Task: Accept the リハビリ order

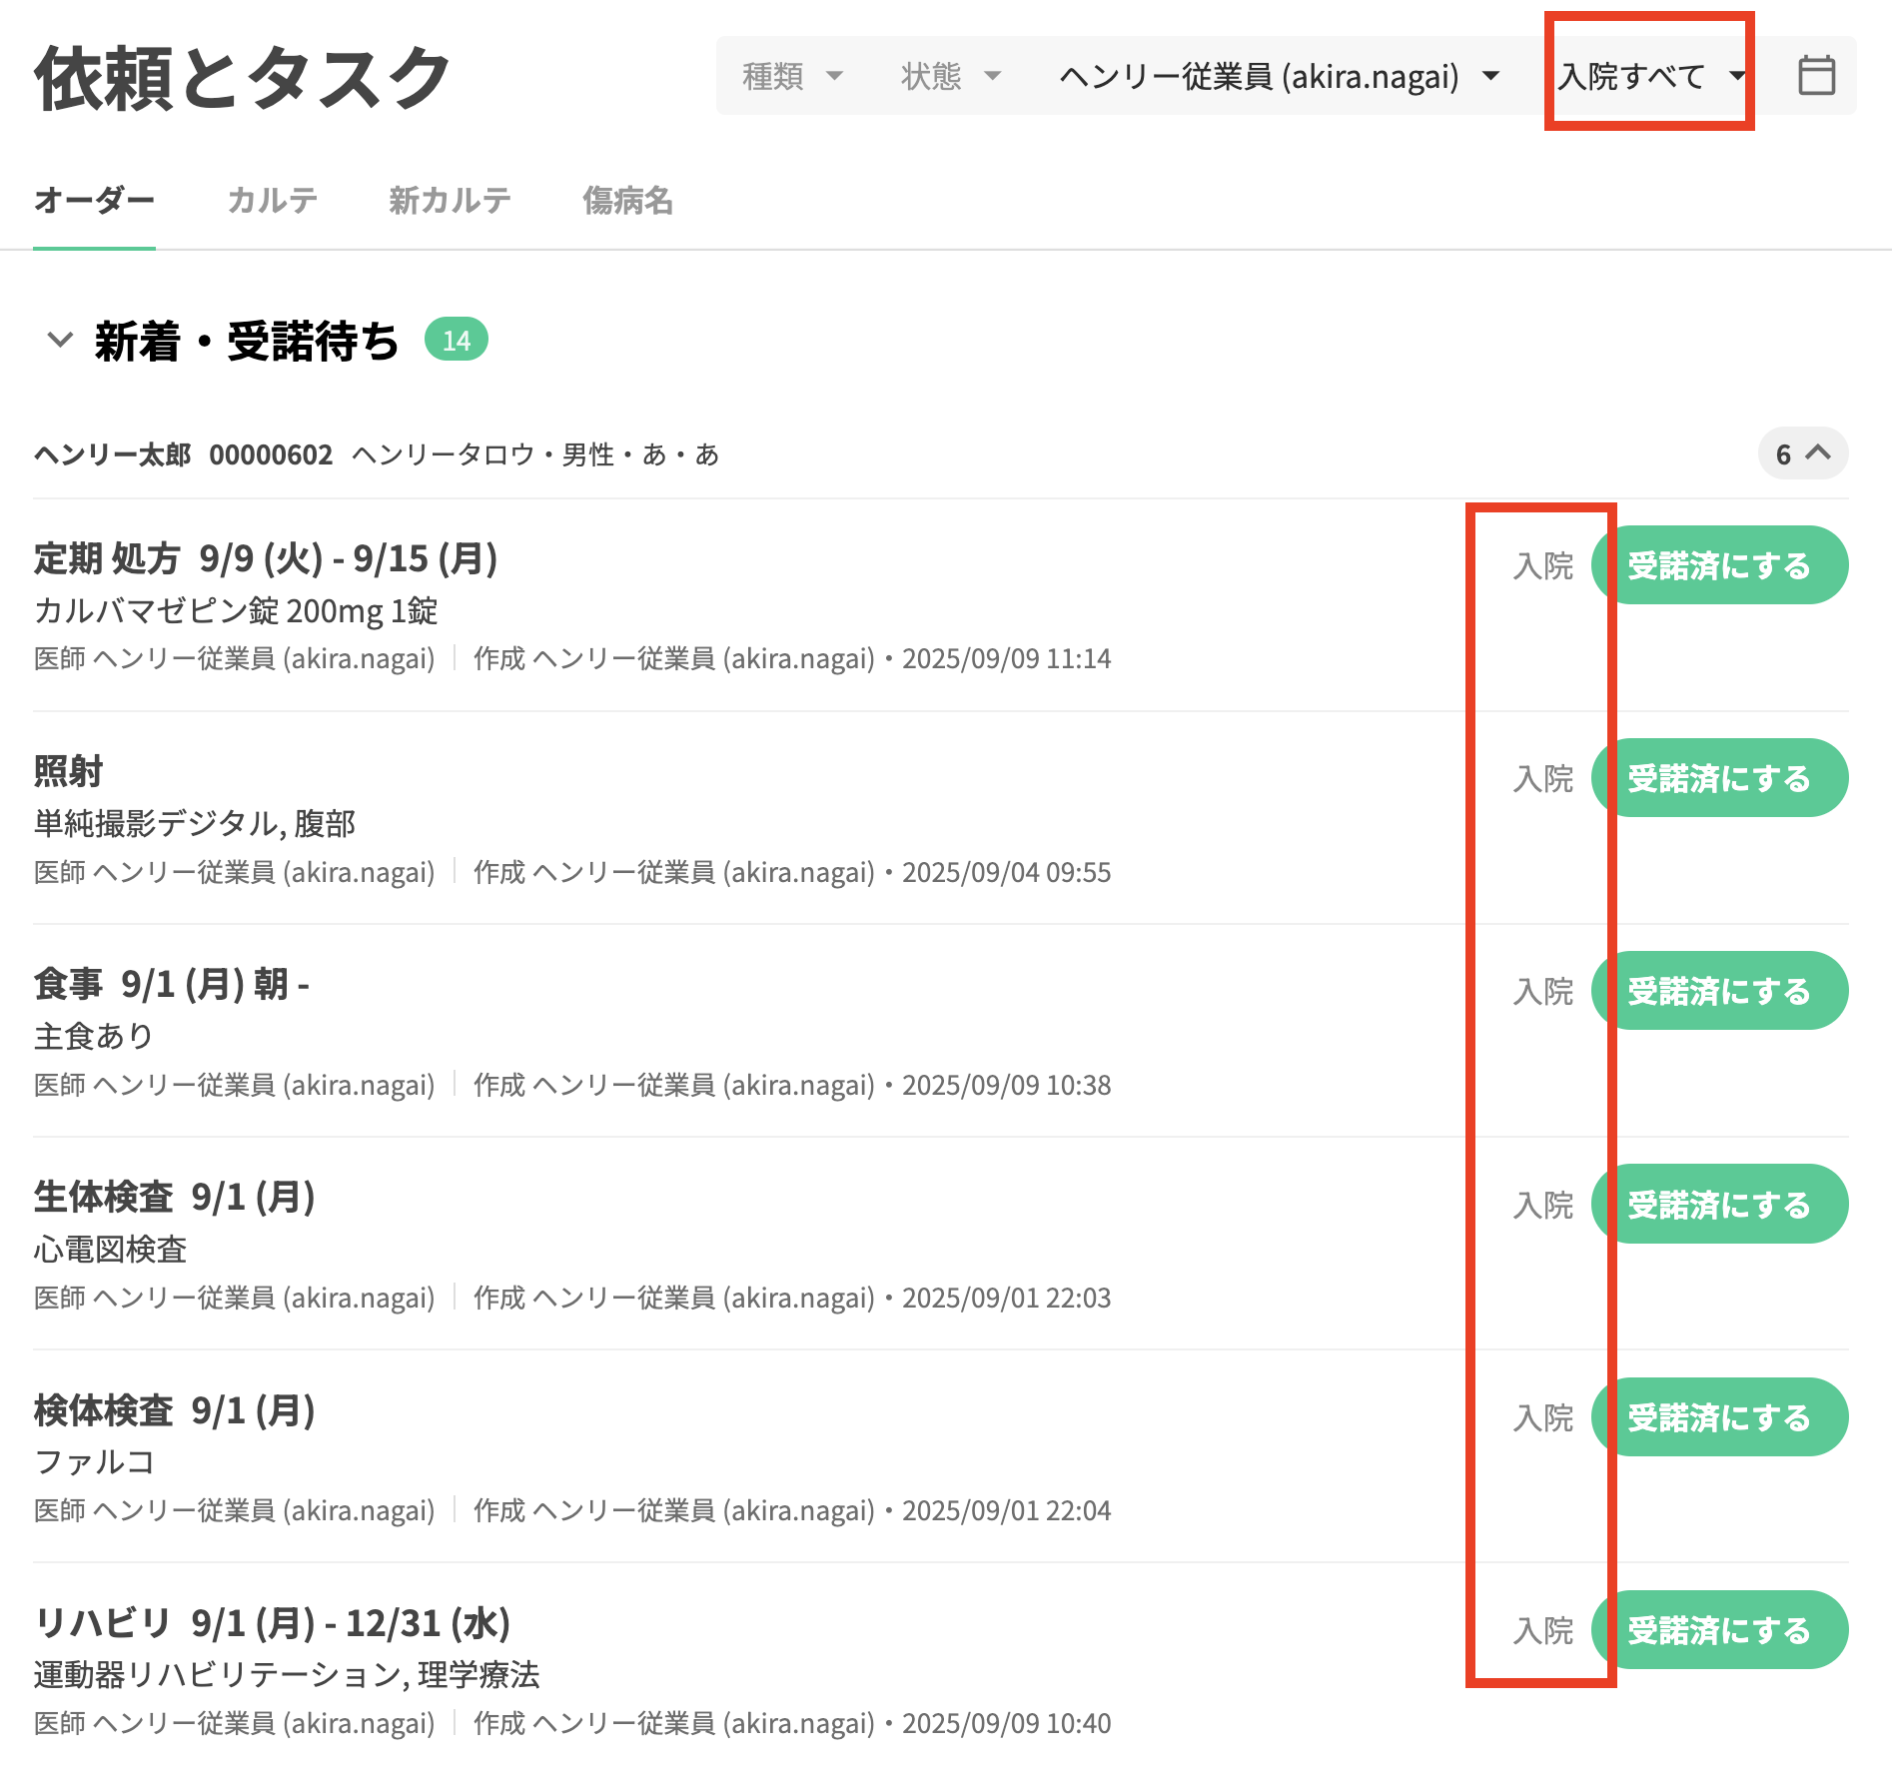Action: coord(1719,1630)
